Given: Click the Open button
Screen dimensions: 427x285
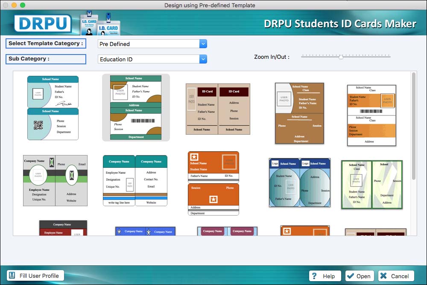Looking at the screenshot, I should click(360, 276).
